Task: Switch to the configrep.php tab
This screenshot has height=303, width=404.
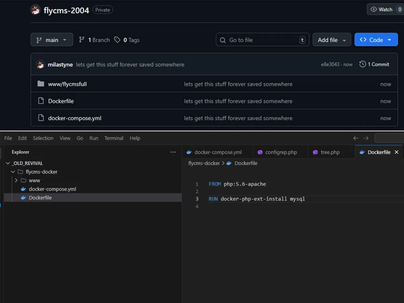Action: coord(281,152)
